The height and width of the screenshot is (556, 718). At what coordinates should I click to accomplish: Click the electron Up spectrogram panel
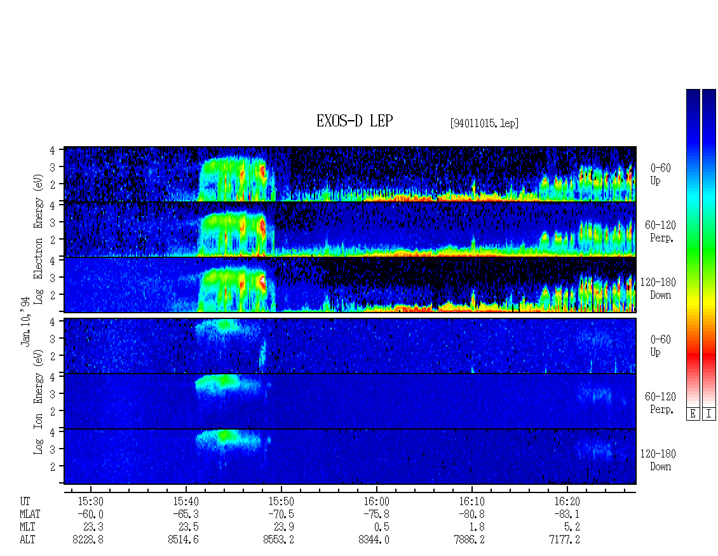pyautogui.click(x=350, y=174)
